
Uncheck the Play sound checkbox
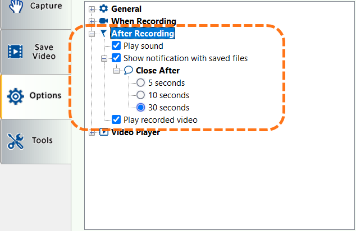(x=116, y=46)
